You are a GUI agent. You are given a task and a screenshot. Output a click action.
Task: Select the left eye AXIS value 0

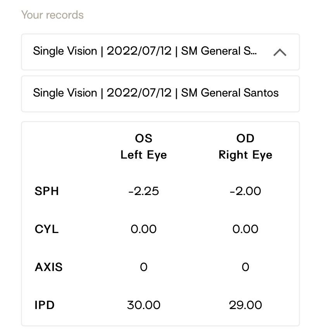click(143, 267)
